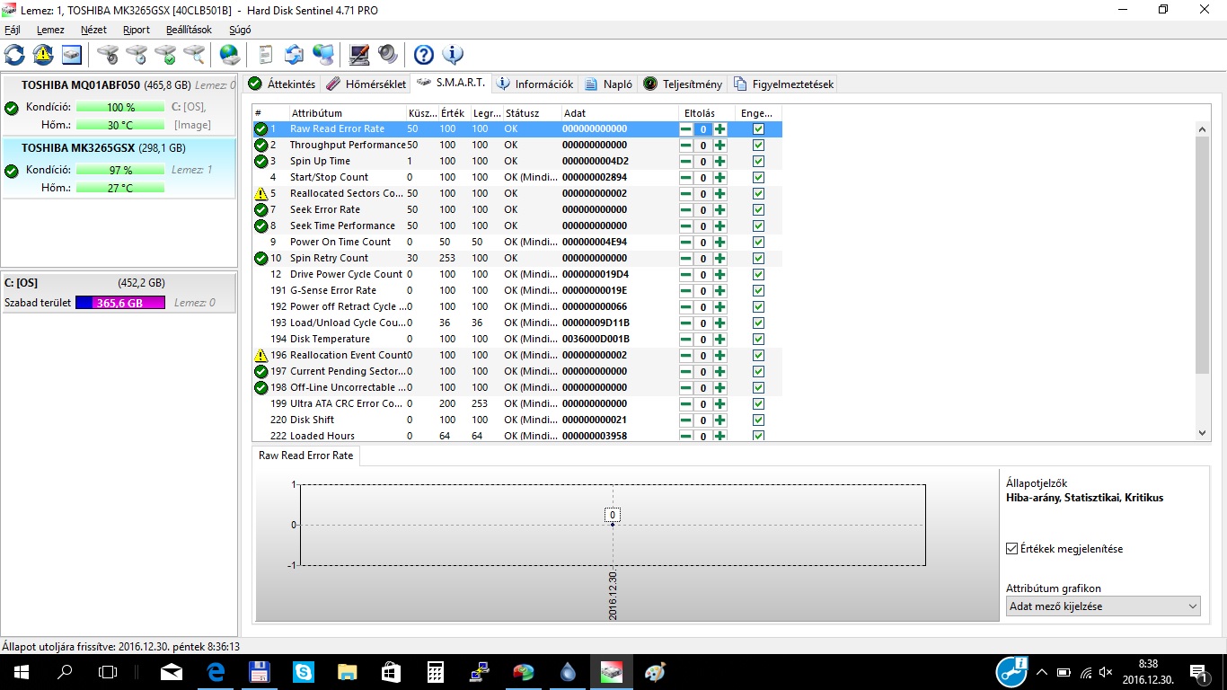Toggle the Spin Up Time enable checkbox
Viewport: 1227px width, 690px height.
[x=758, y=161]
